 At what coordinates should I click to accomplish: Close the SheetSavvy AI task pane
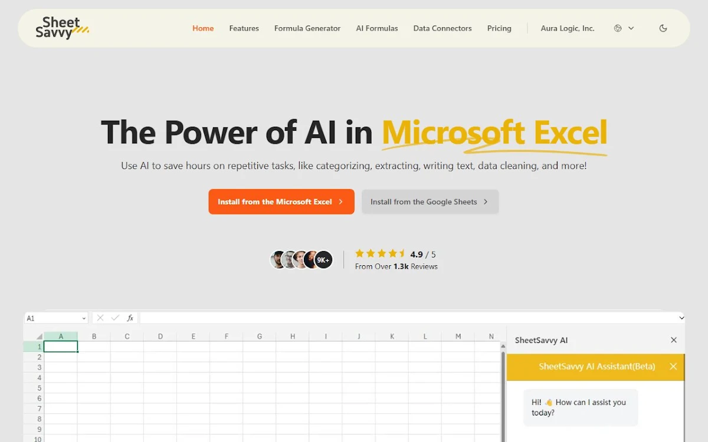click(674, 340)
